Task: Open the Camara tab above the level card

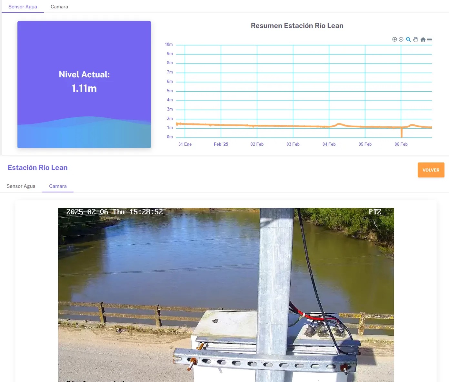Action: [59, 7]
